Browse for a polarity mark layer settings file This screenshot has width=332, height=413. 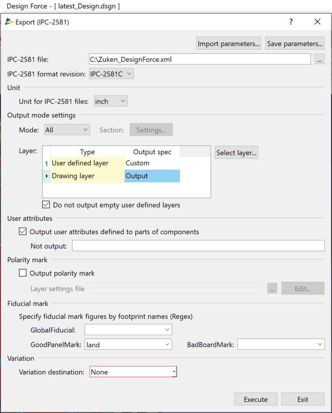[272, 288]
